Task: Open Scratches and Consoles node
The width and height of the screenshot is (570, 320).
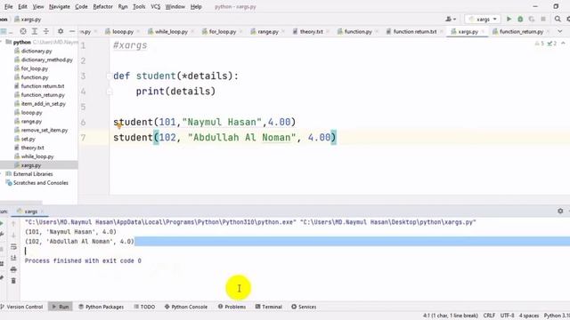Action: tap(40, 183)
